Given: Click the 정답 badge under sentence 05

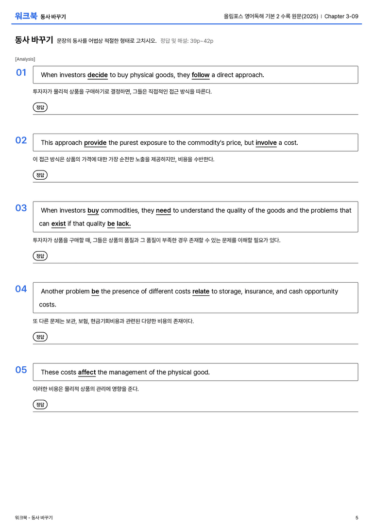Looking at the screenshot, I should [40, 404].
